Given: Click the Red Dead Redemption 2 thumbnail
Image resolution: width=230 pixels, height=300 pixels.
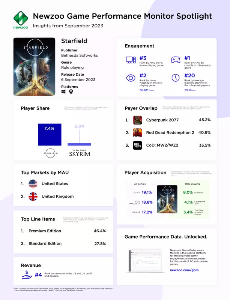Looking at the screenshot, I should click(138, 132).
